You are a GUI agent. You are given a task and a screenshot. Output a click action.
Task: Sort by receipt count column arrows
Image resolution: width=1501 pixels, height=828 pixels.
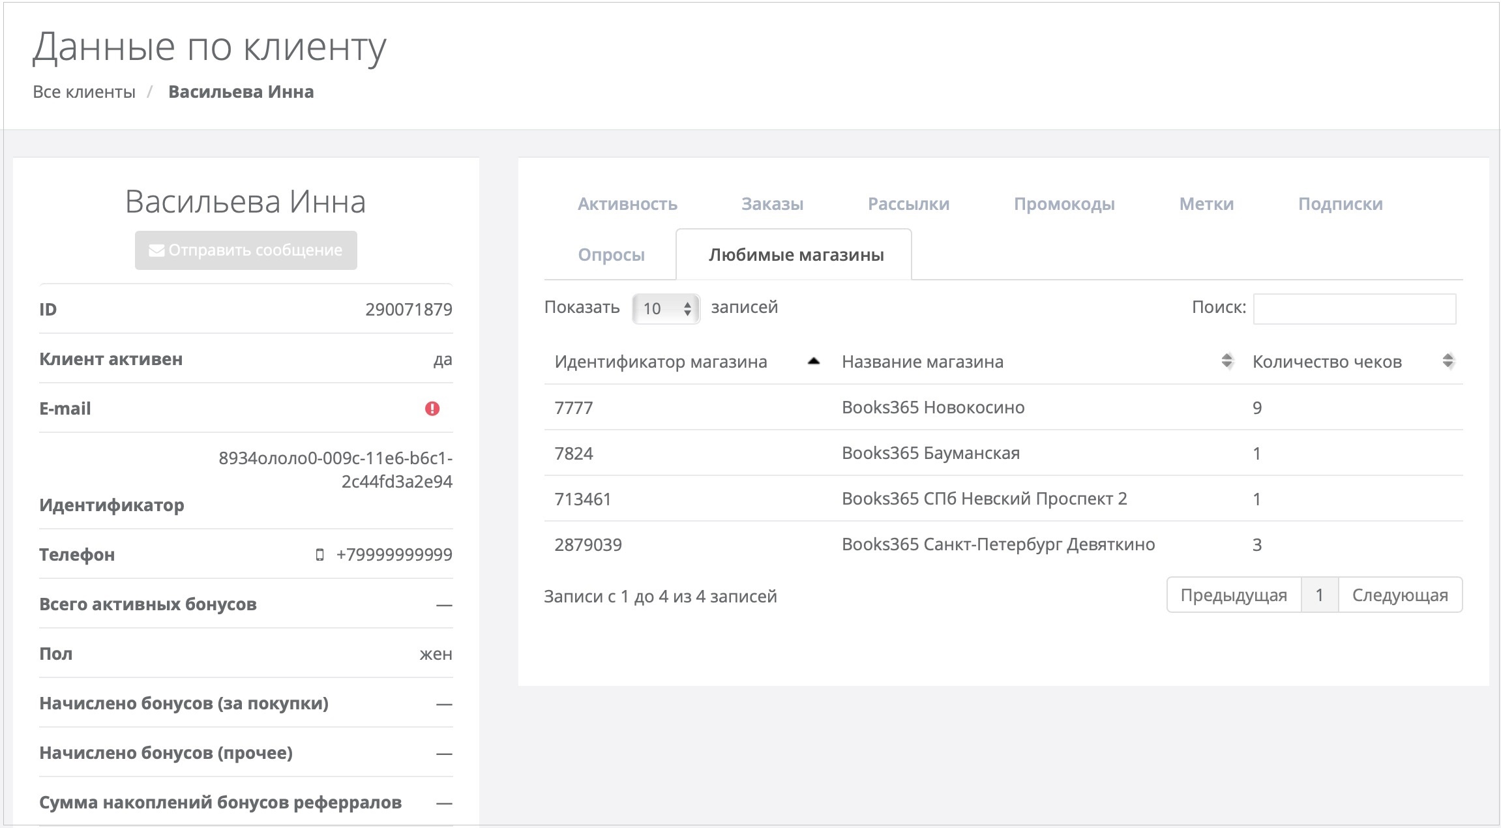(1448, 361)
